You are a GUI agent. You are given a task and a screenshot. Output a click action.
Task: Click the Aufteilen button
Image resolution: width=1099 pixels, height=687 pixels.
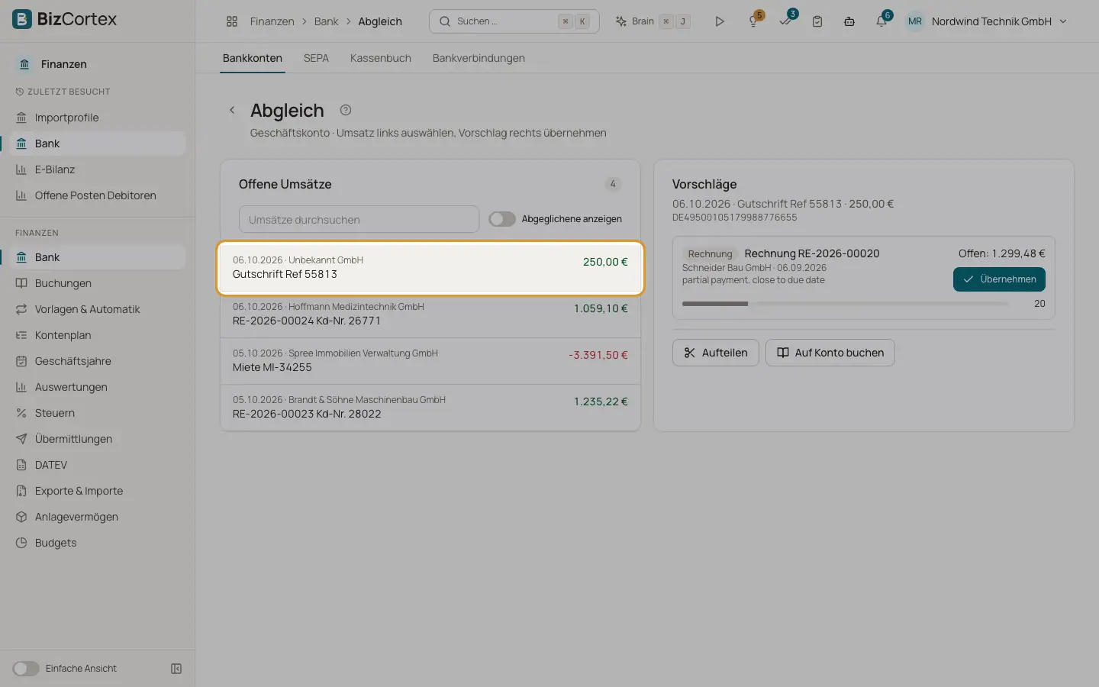click(x=716, y=353)
